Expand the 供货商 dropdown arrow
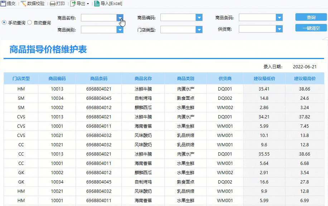Image resolution: width=328 pixels, height=206 pixels. click(x=279, y=29)
